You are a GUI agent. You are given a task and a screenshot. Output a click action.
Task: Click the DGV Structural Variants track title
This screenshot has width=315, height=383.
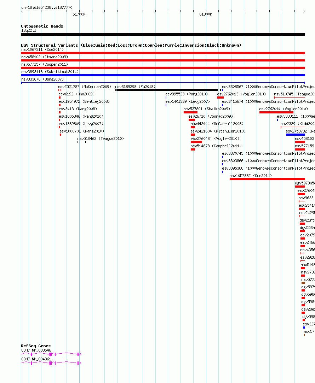click(x=131, y=45)
